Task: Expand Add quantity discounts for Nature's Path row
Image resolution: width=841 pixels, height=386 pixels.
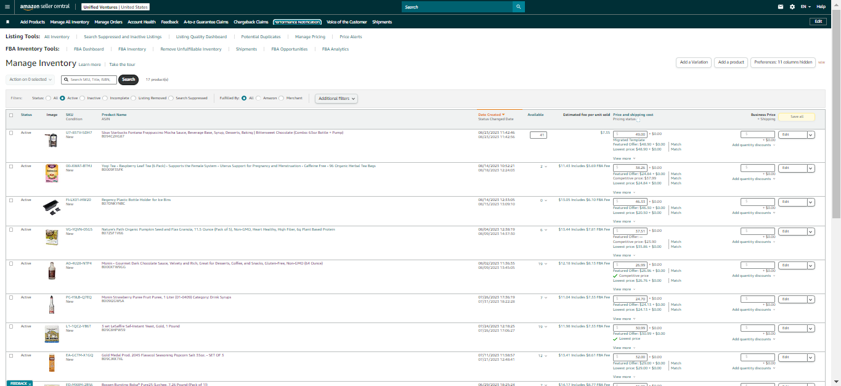Action: 754,242
